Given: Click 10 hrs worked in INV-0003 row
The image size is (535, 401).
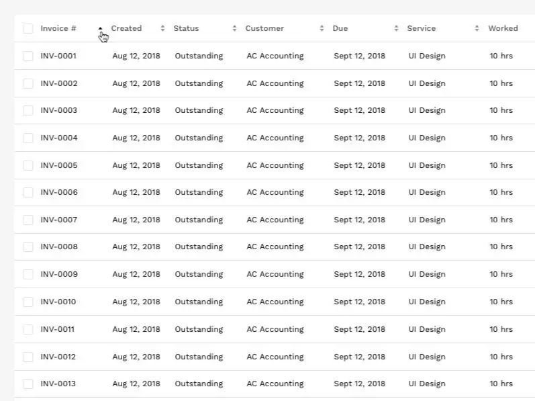Looking at the screenshot, I should click(x=501, y=110).
